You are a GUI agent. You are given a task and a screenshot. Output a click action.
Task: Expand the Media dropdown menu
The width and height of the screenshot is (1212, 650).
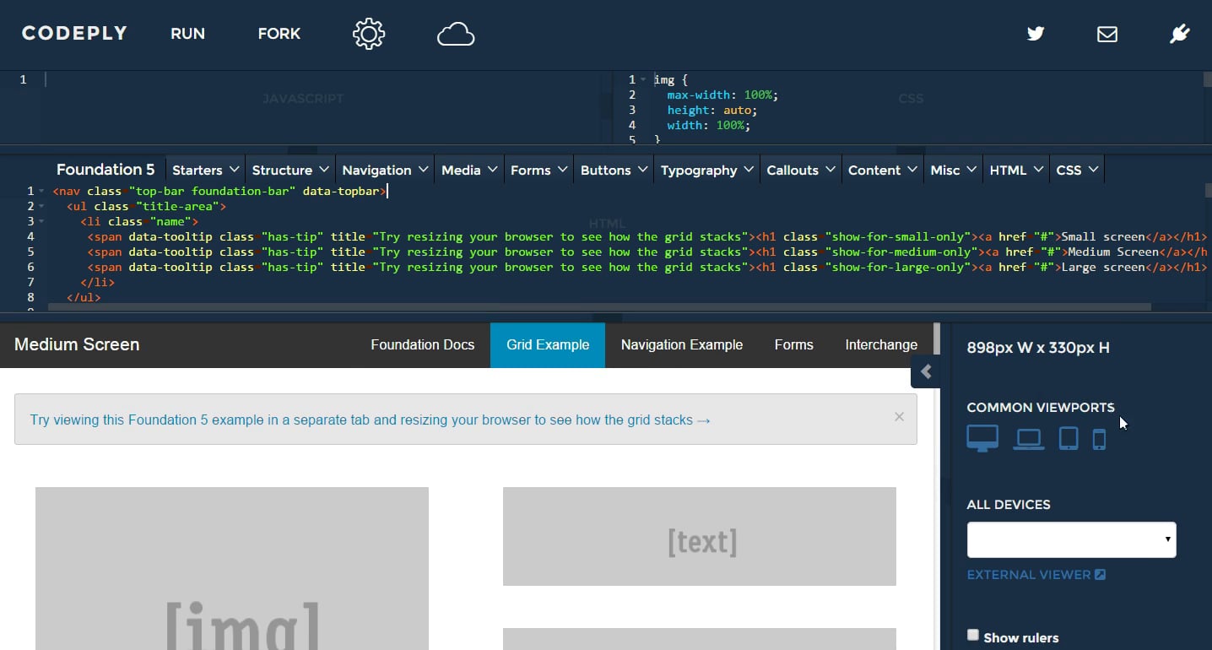click(469, 170)
